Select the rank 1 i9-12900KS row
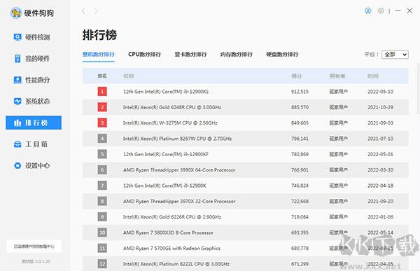420x271 pixels. (246, 92)
